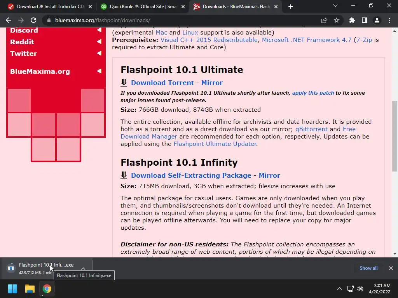Share this page icon in address bar
The width and height of the screenshot is (398, 298).
pyautogui.click(x=324, y=20)
